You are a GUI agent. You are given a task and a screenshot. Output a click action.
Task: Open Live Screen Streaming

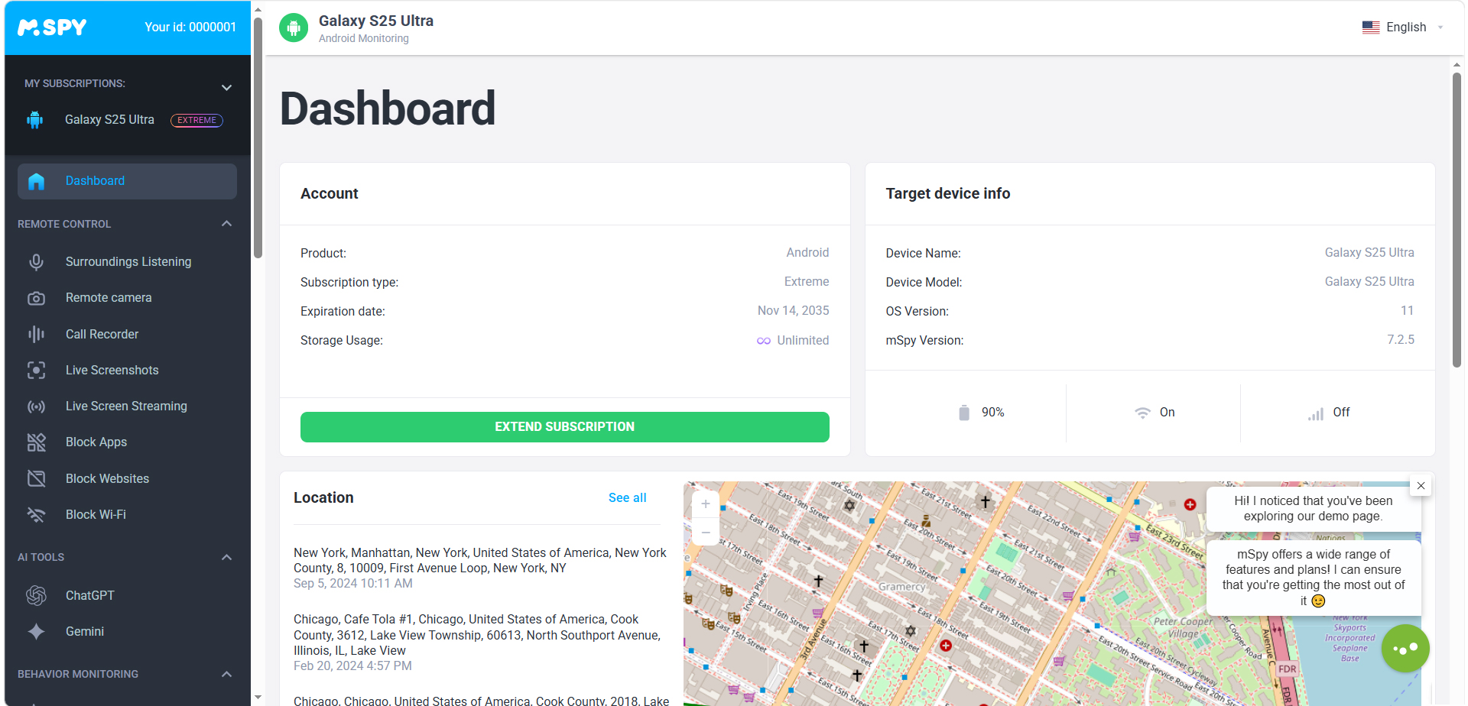(x=127, y=406)
